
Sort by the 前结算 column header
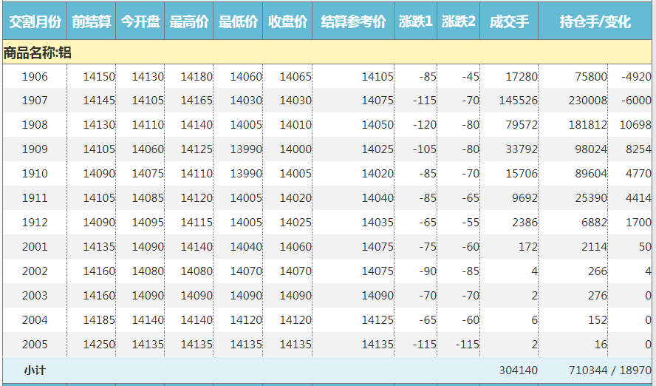pyautogui.click(x=92, y=22)
